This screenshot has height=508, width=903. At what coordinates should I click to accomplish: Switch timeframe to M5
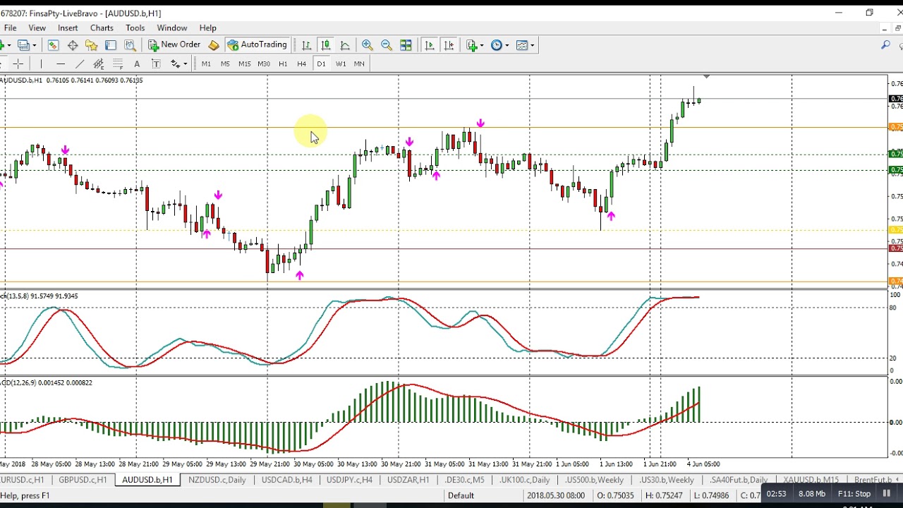point(225,64)
